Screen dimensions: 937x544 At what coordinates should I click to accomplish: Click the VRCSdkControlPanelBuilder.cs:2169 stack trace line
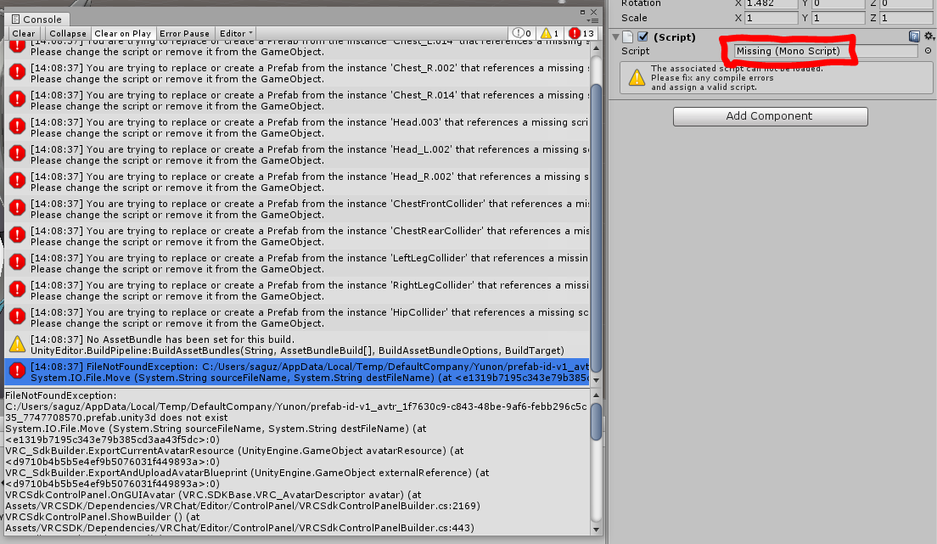243,506
